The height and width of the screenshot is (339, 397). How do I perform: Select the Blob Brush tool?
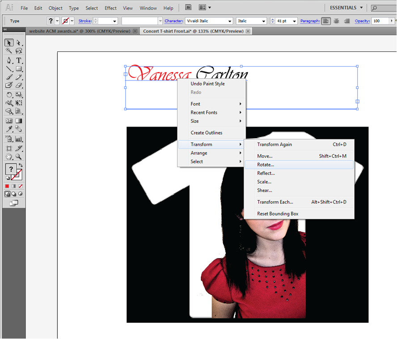coord(9,85)
